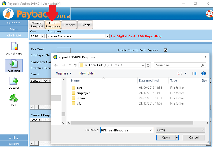Expand the Year dropdown

tap(42, 37)
